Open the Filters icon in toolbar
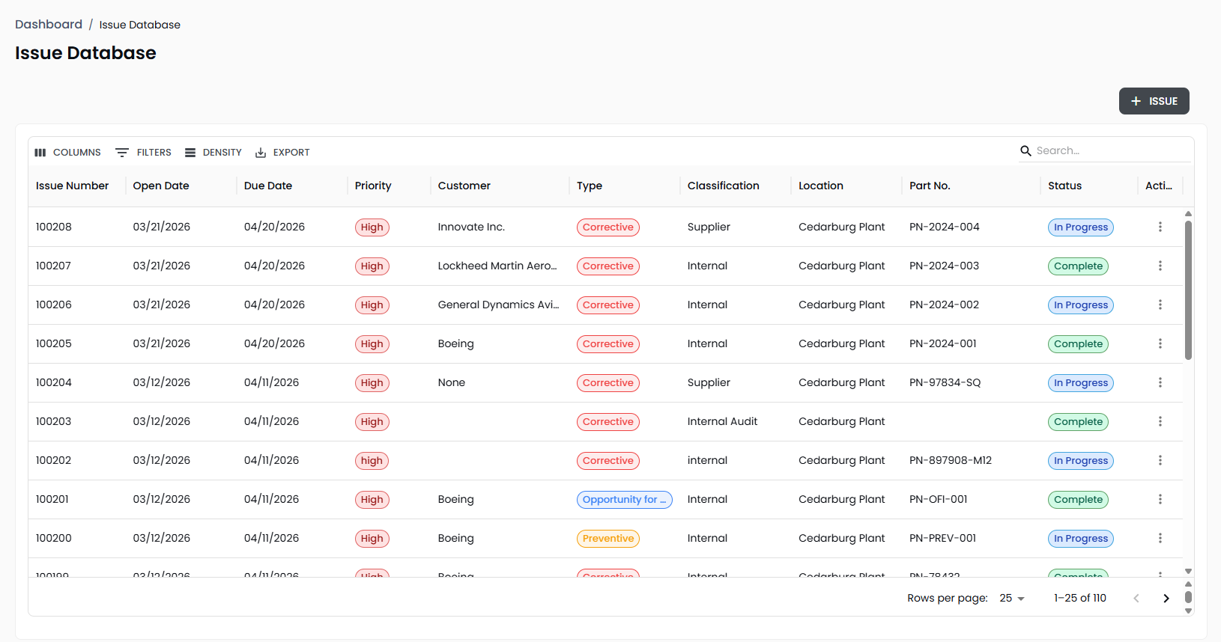Image resolution: width=1221 pixels, height=642 pixels. point(122,153)
